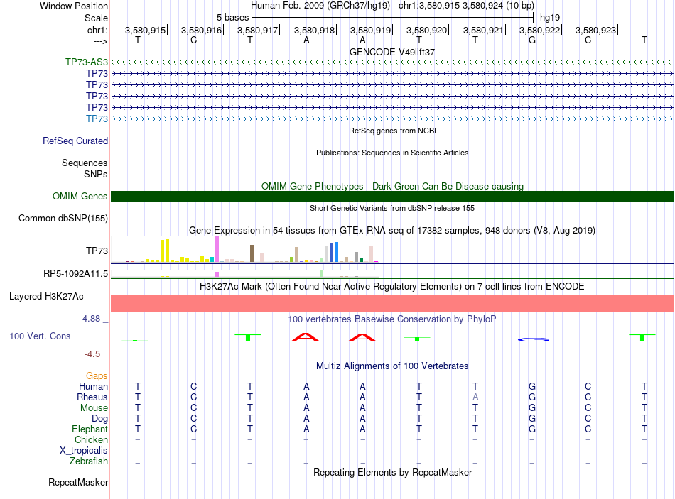Select the Zebrafish species label

click(x=89, y=461)
